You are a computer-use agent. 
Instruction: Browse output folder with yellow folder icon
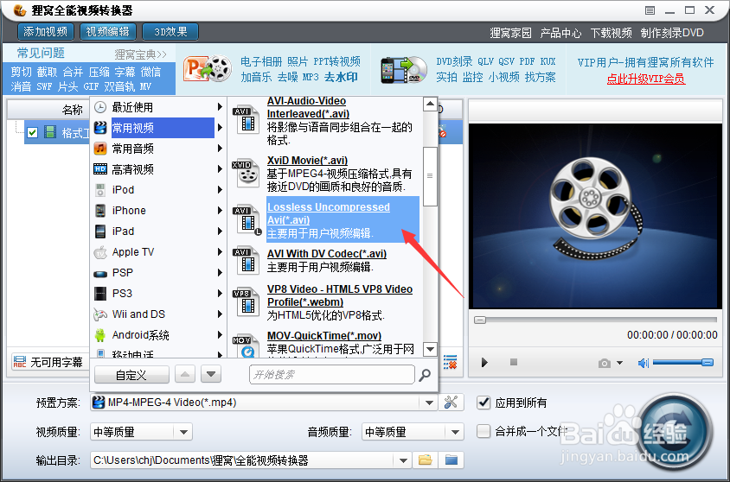[425, 460]
